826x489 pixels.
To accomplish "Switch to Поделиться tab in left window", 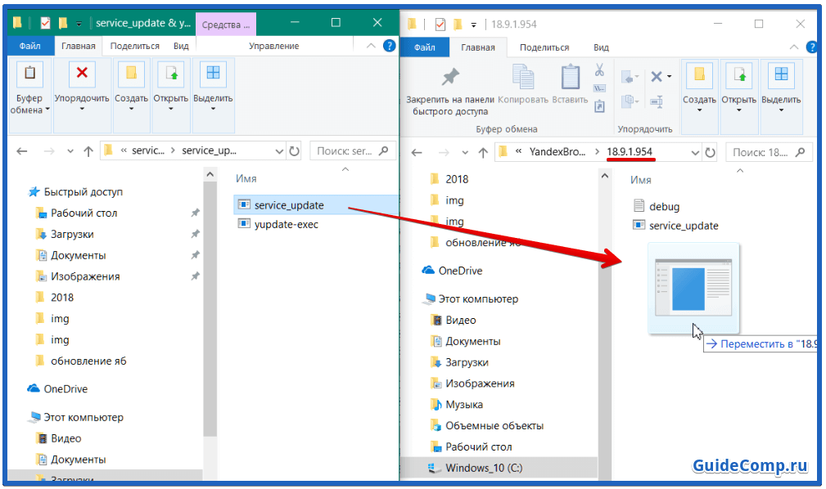I will [134, 46].
